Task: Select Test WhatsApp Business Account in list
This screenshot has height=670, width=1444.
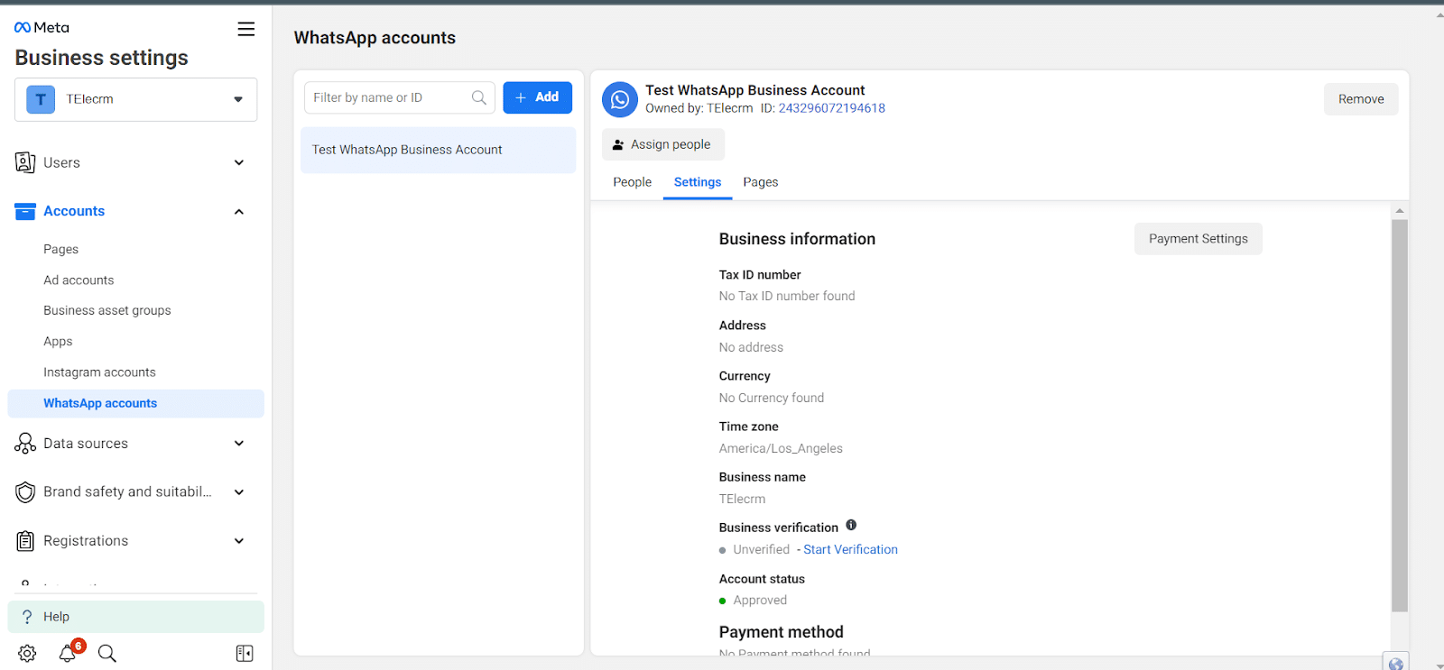Action: tap(439, 150)
